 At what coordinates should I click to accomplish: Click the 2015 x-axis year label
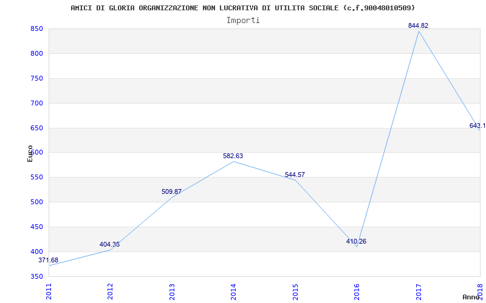pyautogui.click(x=295, y=292)
